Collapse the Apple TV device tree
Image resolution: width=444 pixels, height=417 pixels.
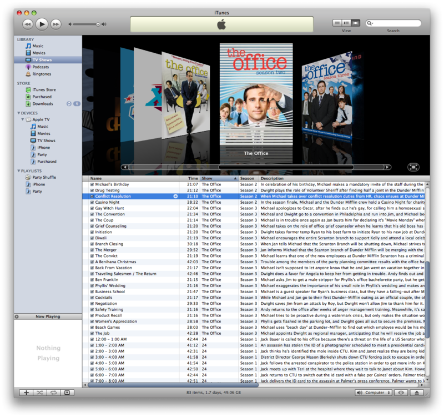click(x=23, y=119)
